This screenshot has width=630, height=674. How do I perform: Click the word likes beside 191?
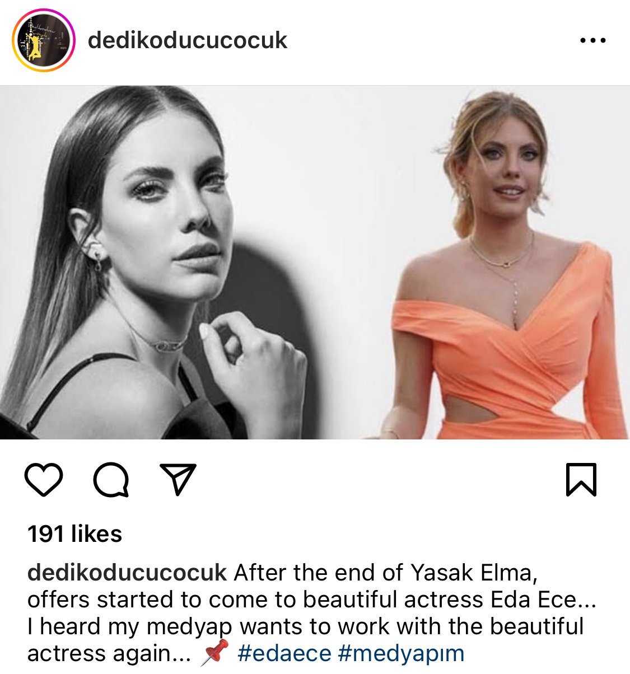(96, 534)
